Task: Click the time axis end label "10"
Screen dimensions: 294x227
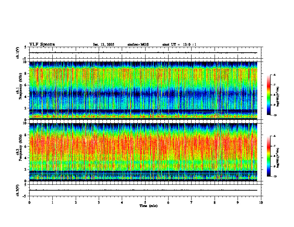Action: click(x=261, y=203)
